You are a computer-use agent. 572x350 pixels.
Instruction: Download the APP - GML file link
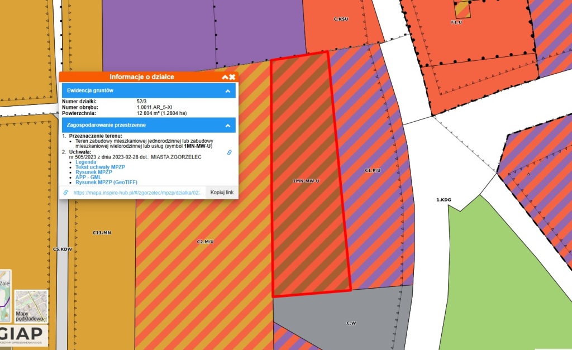(88, 178)
